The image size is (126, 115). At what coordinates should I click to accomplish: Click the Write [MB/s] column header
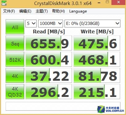click(x=97, y=31)
